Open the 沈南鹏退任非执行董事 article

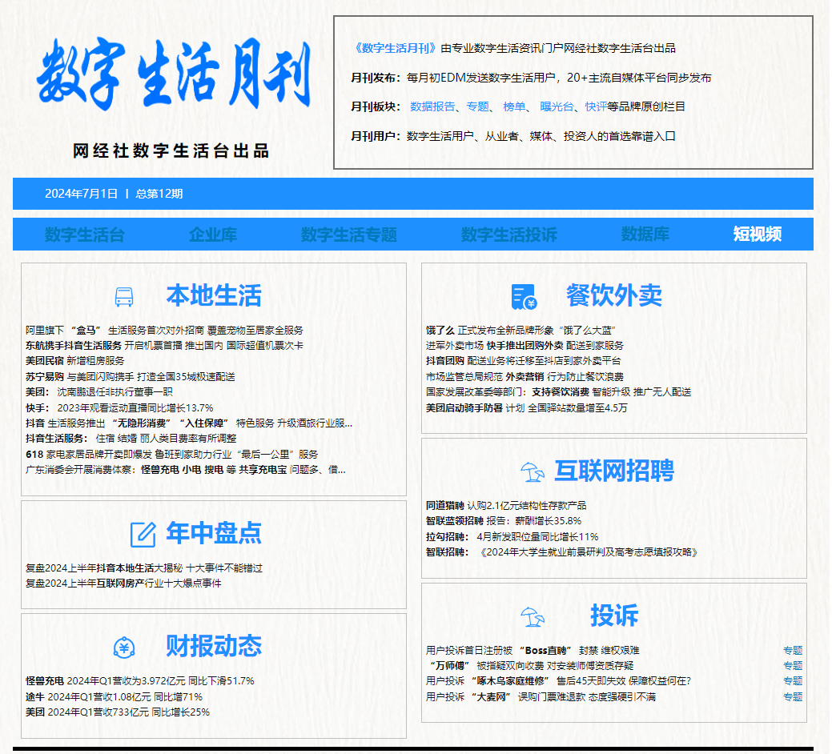pyautogui.click(x=99, y=392)
